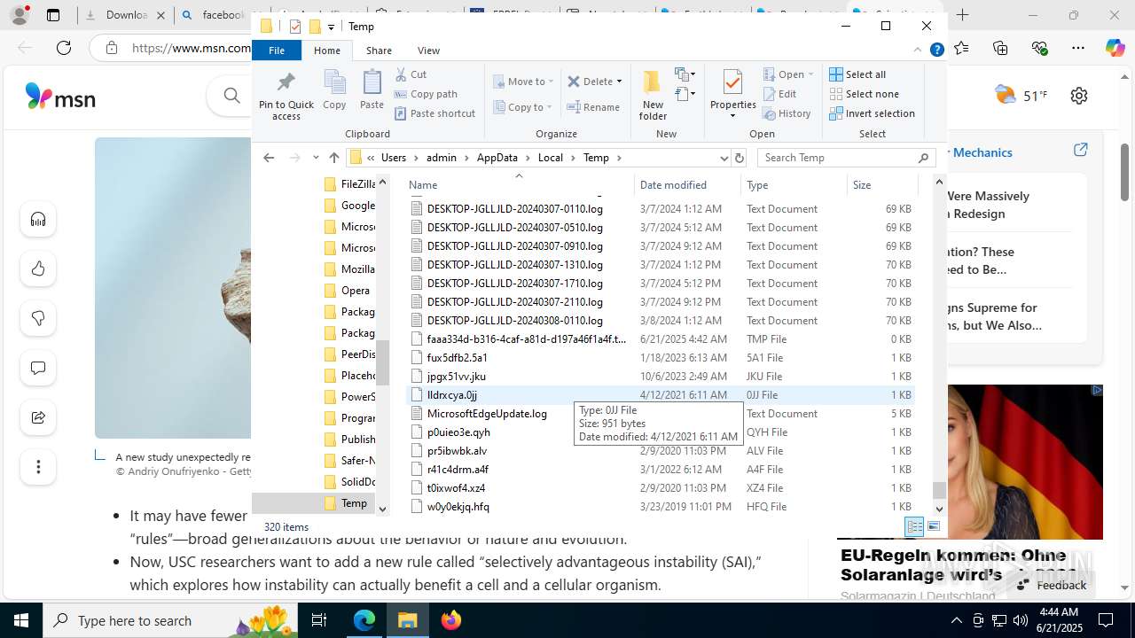Expand Delete dropdown arrow

(619, 82)
